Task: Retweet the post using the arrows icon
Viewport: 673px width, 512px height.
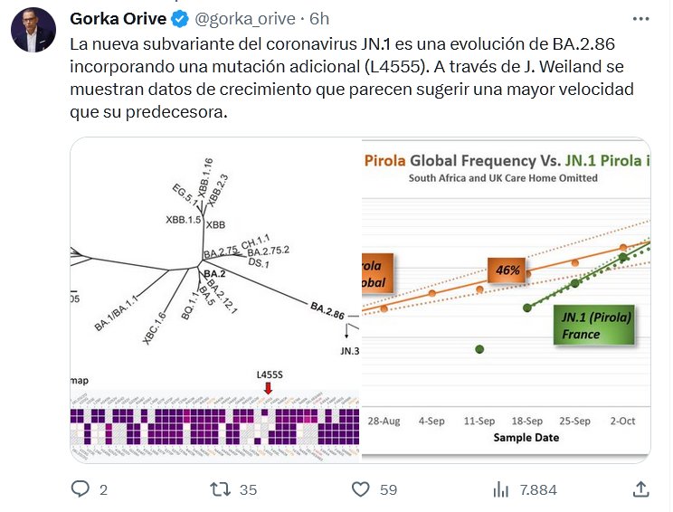Action: [220, 489]
